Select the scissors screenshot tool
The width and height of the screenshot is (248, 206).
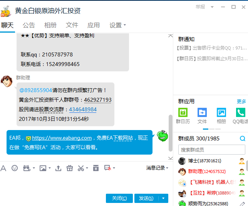click(81, 168)
